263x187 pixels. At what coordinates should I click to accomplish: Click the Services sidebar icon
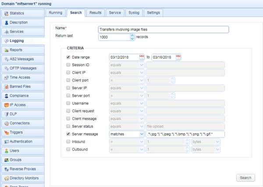coord(7,32)
